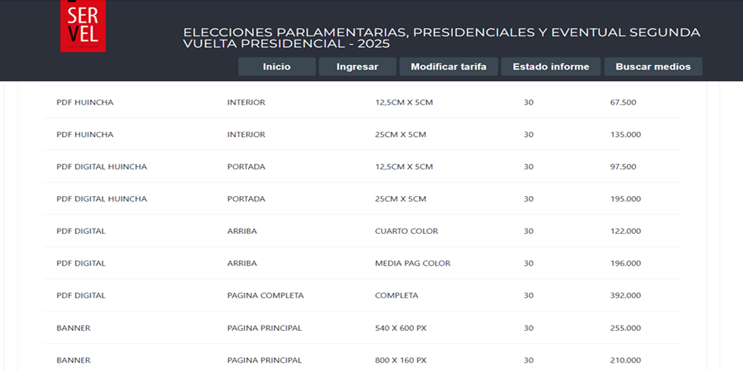The width and height of the screenshot is (743, 371).
Task: Click the 255.000 banner price
Action: [x=625, y=328]
